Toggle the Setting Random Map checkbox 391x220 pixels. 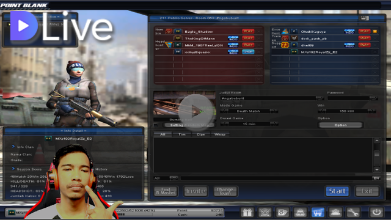pyautogui.click(x=156, y=125)
